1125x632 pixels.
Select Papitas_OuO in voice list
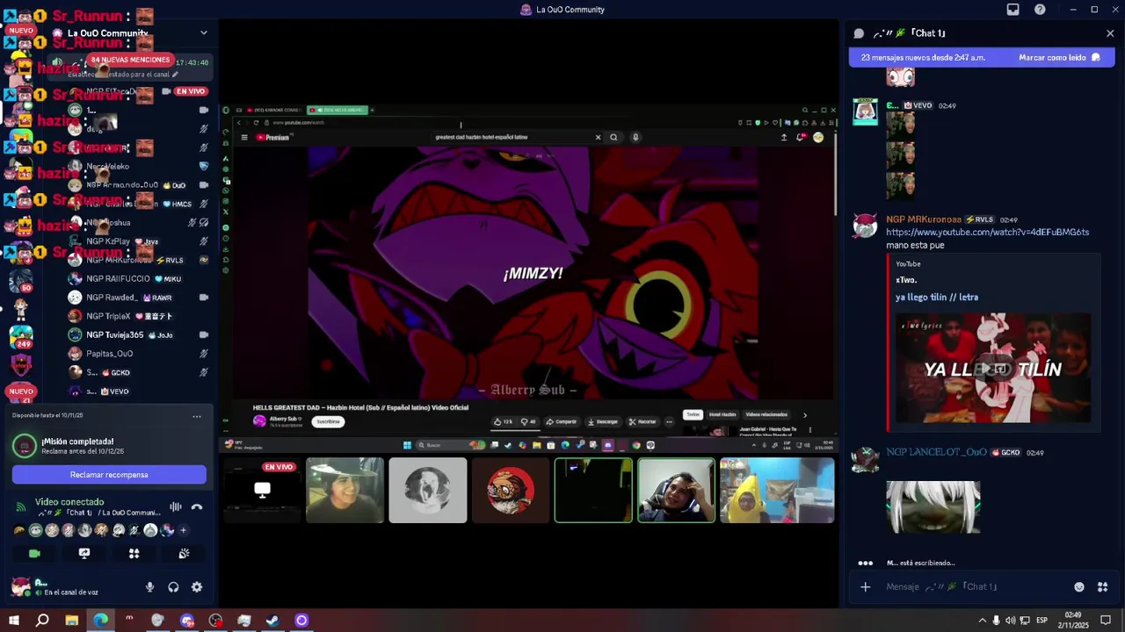(139, 354)
